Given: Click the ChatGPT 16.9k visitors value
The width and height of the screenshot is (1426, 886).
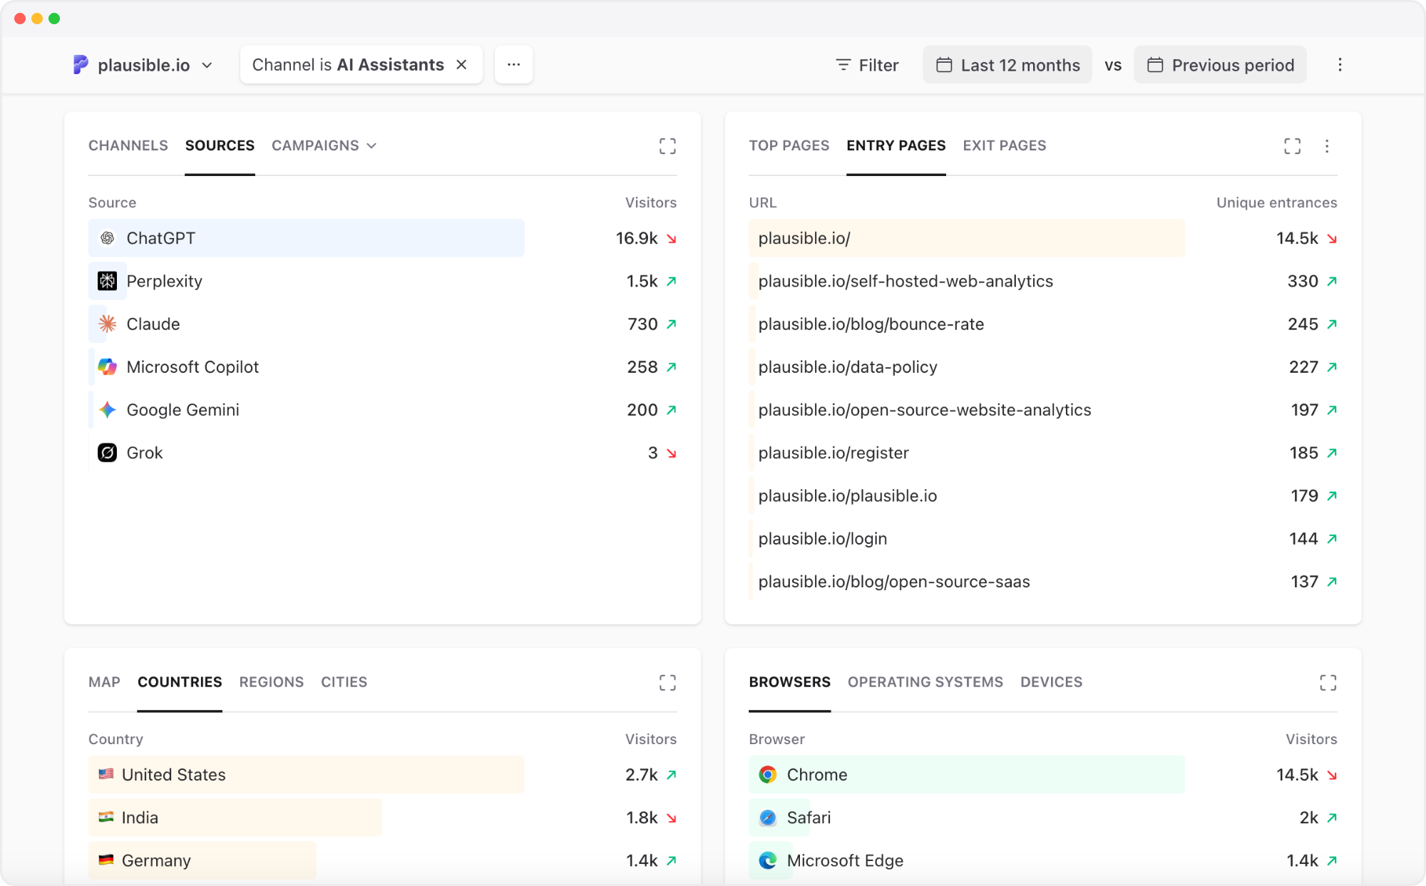Looking at the screenshot, I should click(x=637, y=238).
